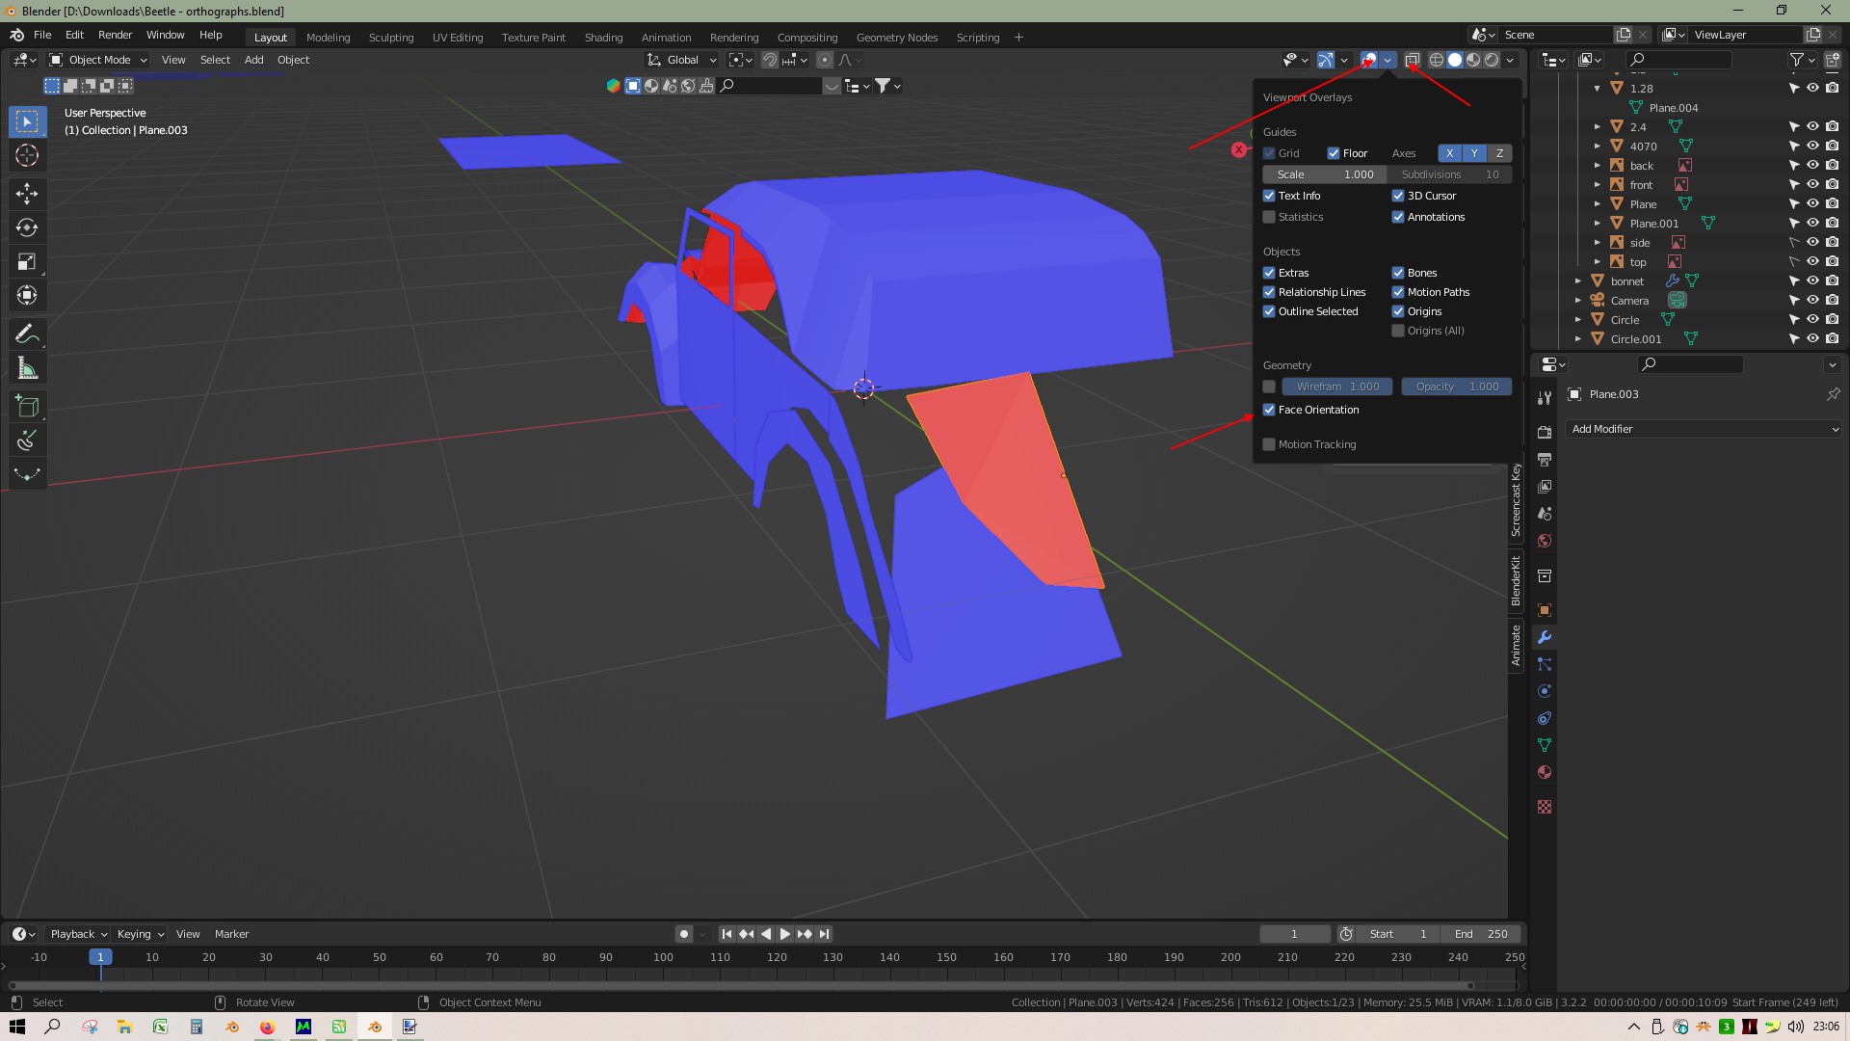
Task: Uncheck the Floor guide checkbox
Action: [x=1334, y=153]
